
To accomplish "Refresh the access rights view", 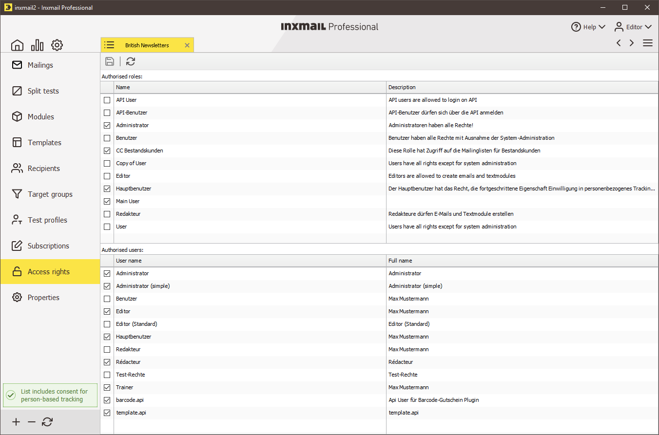I will tap(131, 61).
